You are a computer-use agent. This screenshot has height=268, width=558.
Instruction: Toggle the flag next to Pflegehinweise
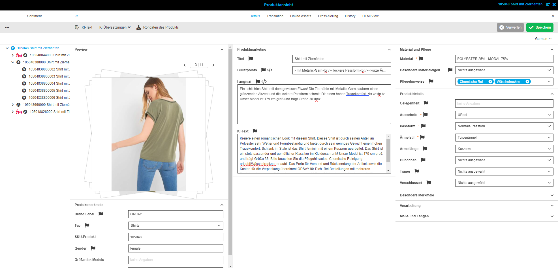431,81
